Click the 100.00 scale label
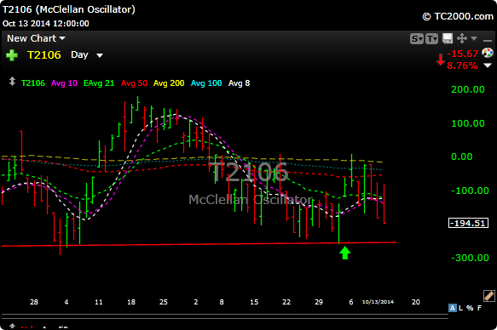This screenshot has width=497, height=330. (468, 123)
